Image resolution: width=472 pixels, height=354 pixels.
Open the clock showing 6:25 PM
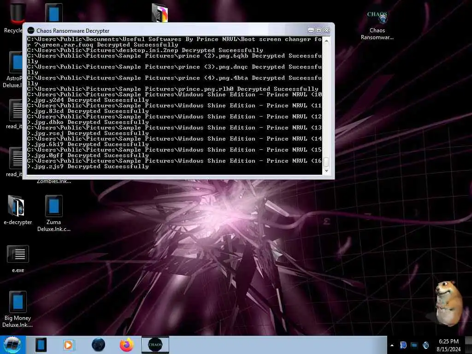click(448, 345)
